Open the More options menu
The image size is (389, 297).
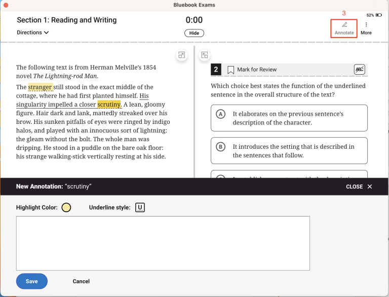click(366, 28)
